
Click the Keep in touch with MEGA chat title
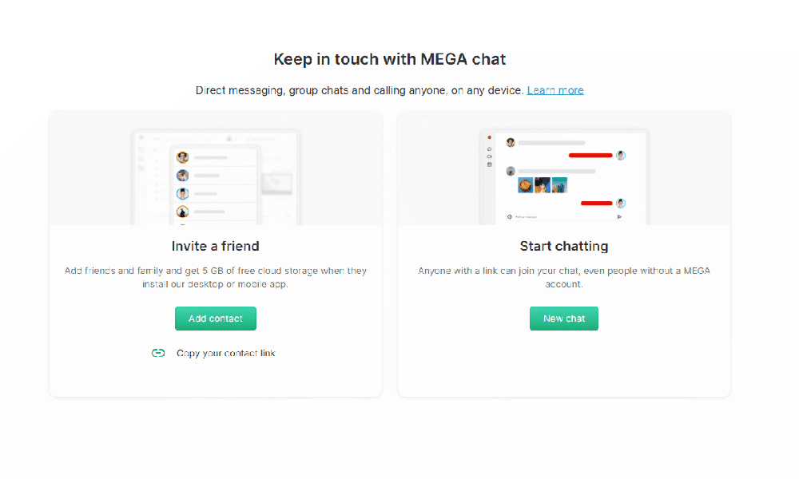point(390,59)
